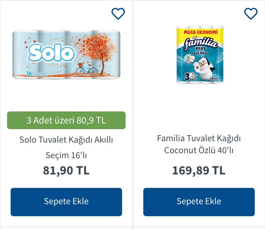Tap the heart on Familia product

tap(251, 14)
